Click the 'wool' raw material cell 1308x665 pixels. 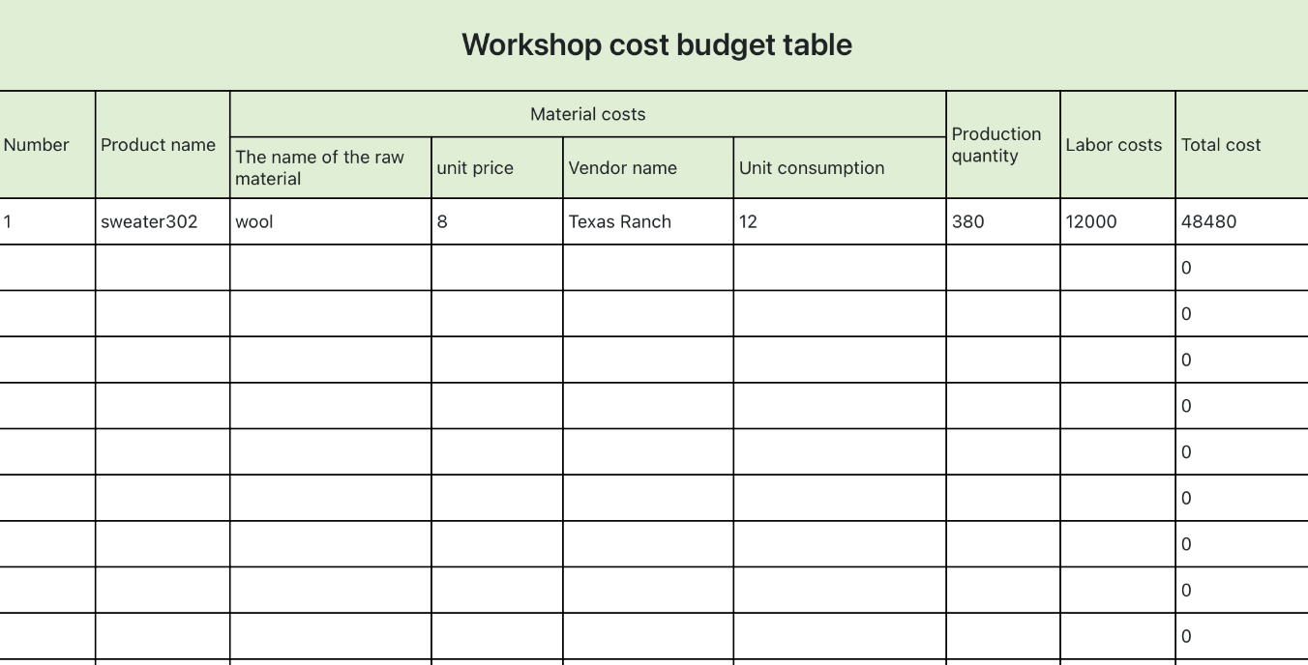330,221
